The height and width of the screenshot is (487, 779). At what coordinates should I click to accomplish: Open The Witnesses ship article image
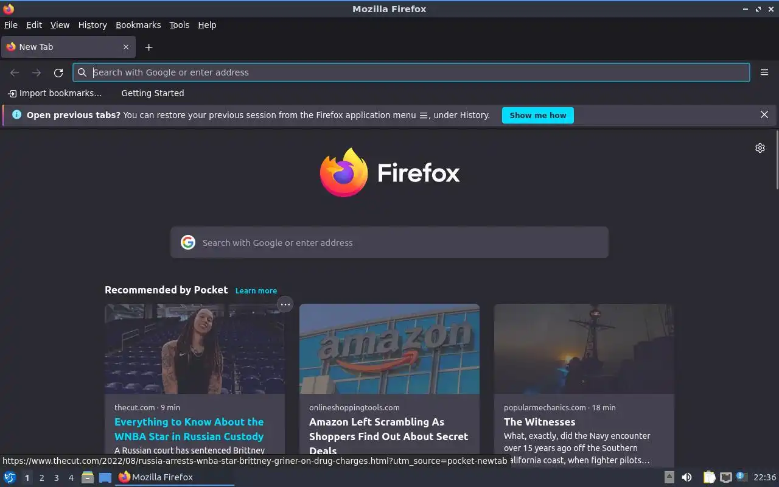click(584, 349)
